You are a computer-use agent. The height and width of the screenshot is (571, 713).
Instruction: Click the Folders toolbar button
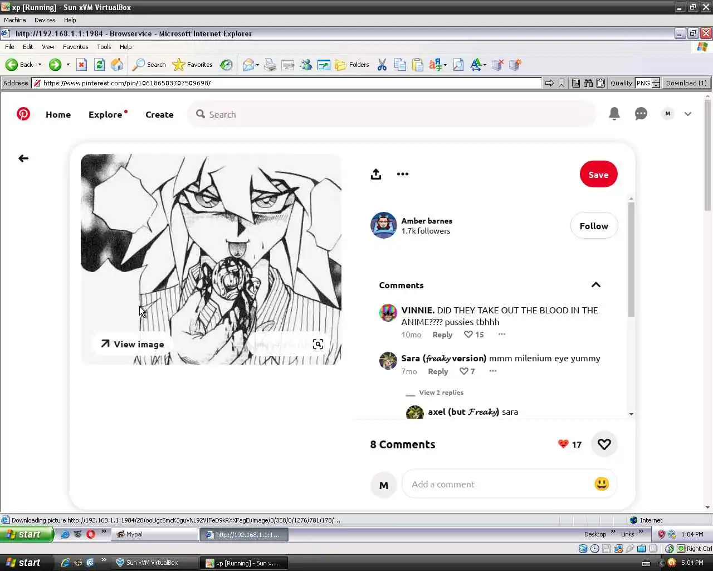[352, 65]
